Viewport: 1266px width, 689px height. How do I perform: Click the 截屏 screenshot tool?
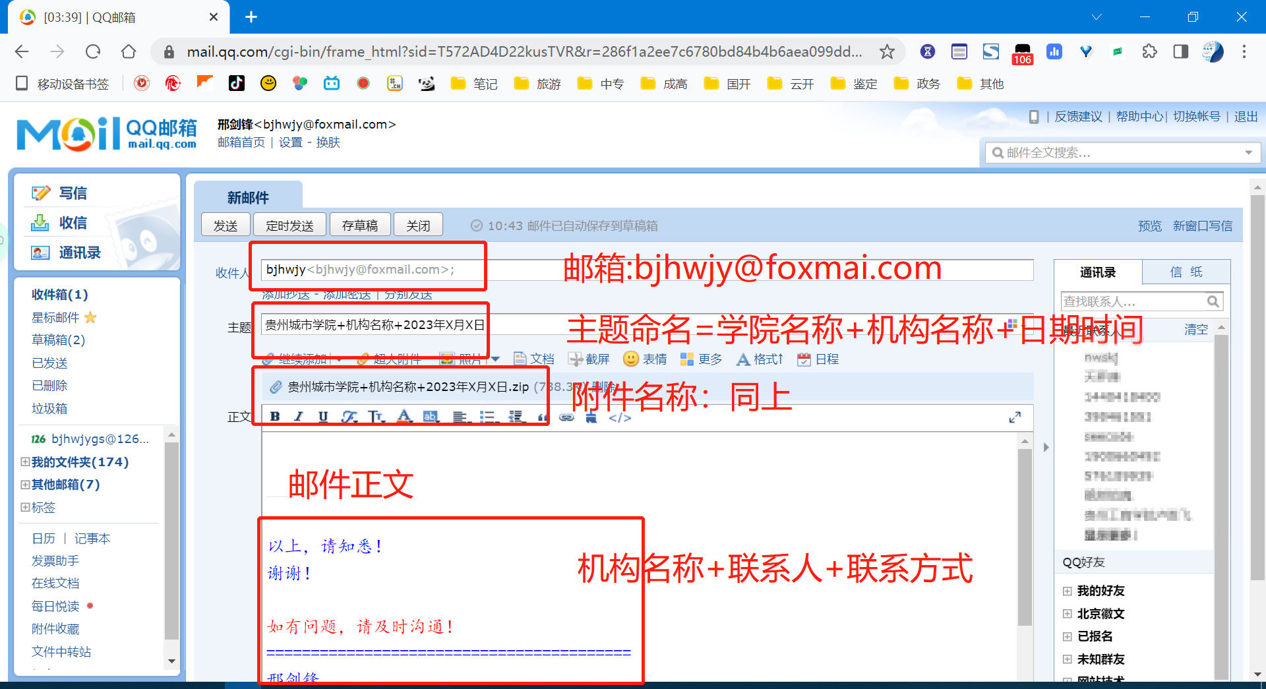589,359
